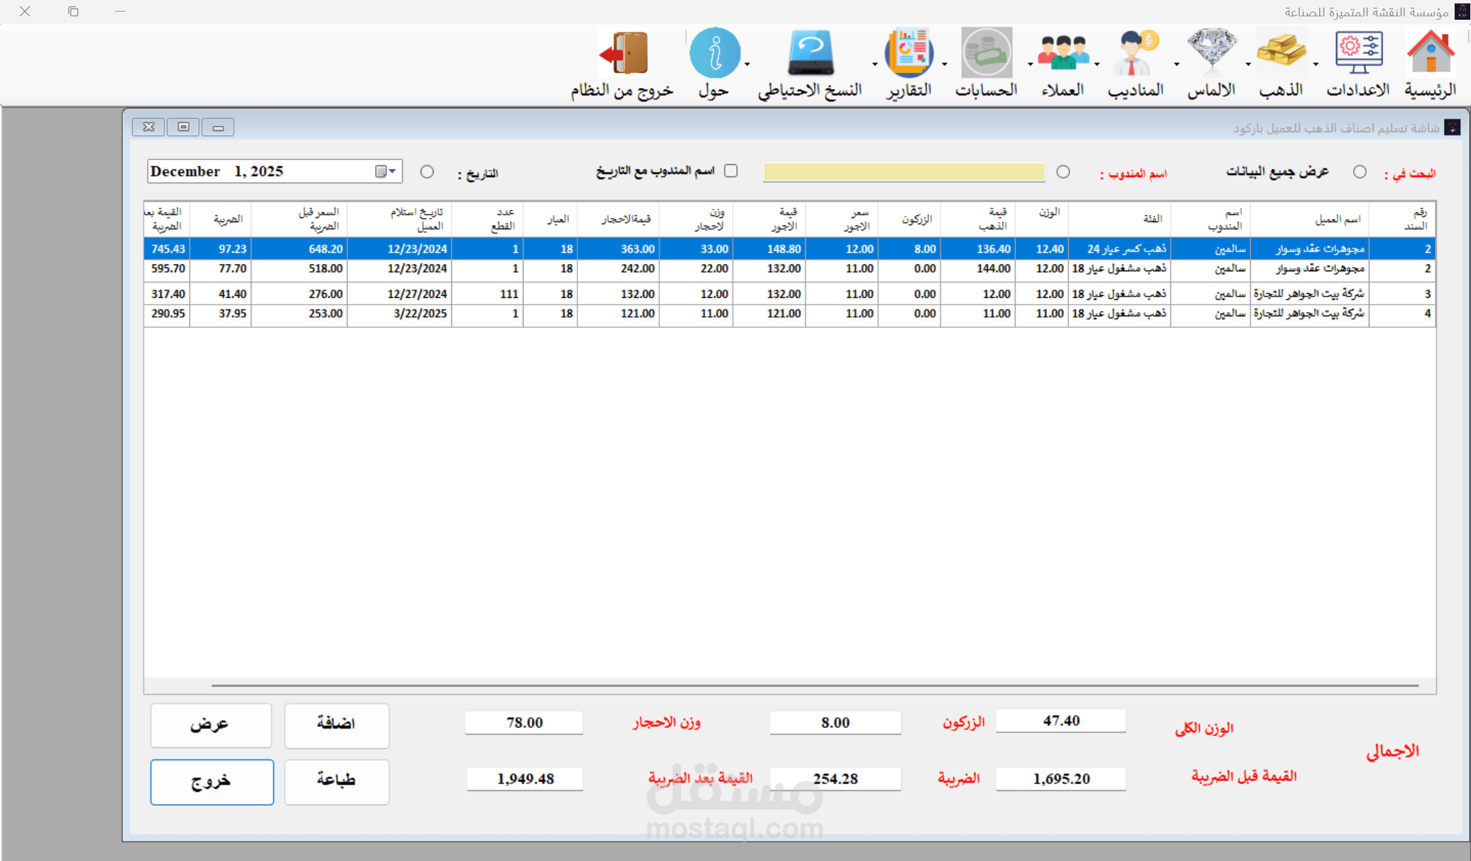Select the row dated 12/27/2024
Screen dimensions: 1471x861
pyautogui.click(x=789, y=294)
